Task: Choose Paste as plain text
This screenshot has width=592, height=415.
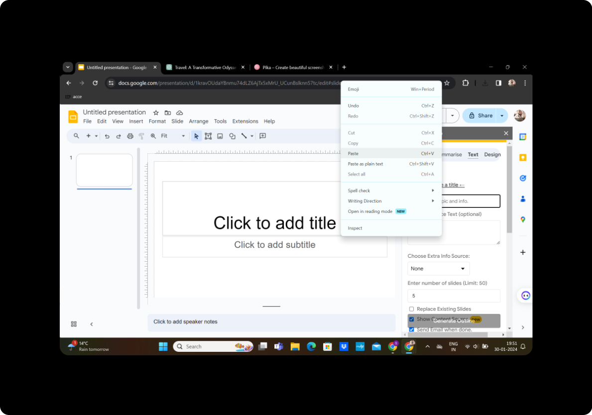Action: [x=391, y=164]
